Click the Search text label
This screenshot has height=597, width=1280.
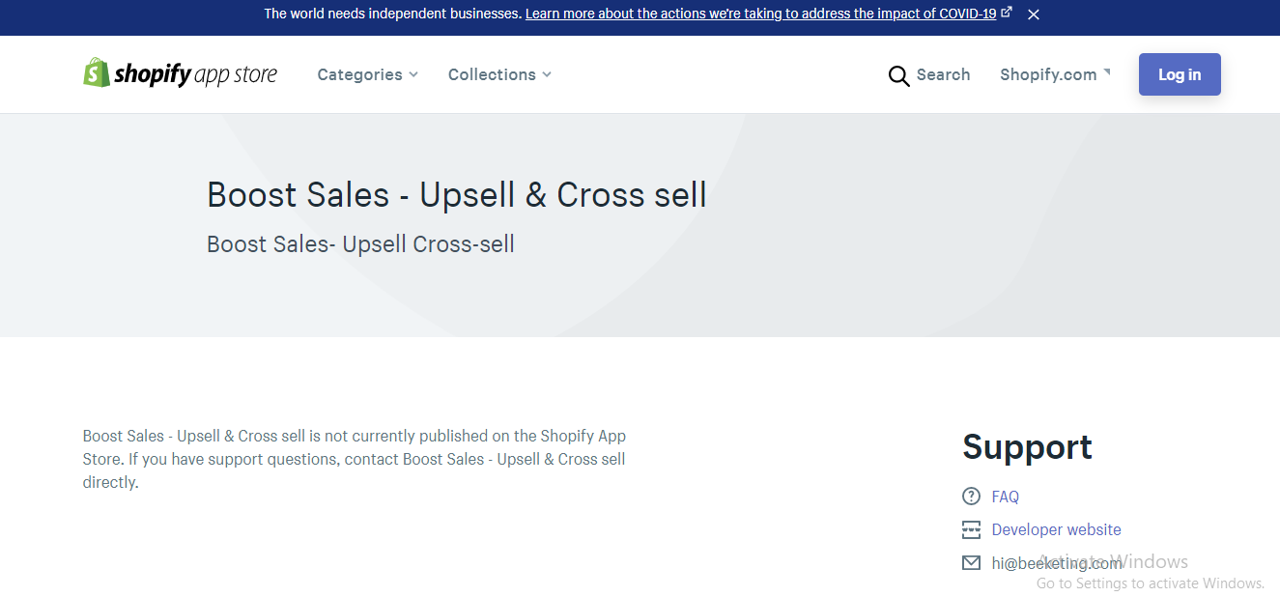[943, 74]
